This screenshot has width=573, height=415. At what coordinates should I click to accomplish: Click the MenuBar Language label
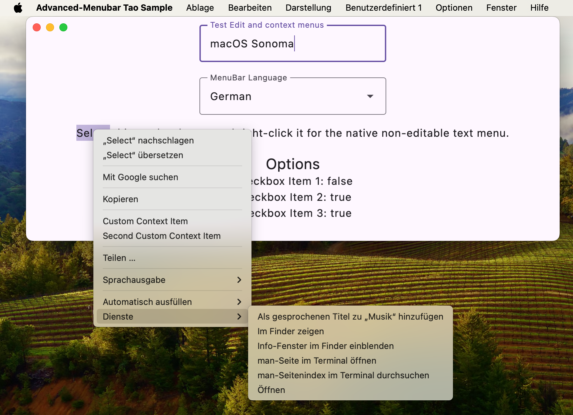click(x=248, y=78)
